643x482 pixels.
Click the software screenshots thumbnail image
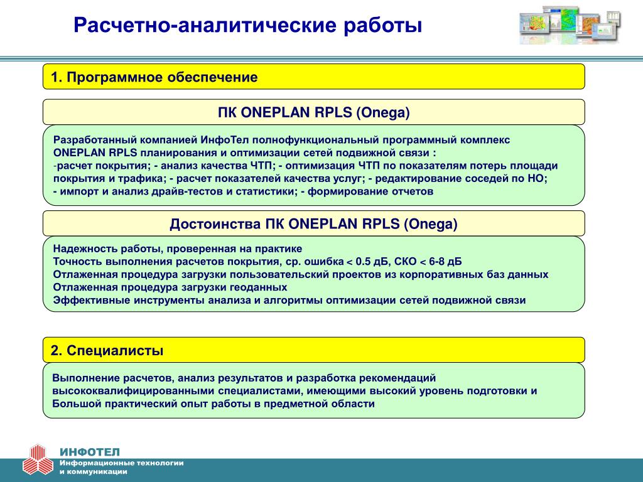tap(570, 25)
